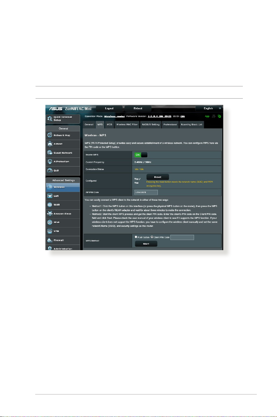Open the IPv6 icon
The image size is (277, 417).
(50, 222)
